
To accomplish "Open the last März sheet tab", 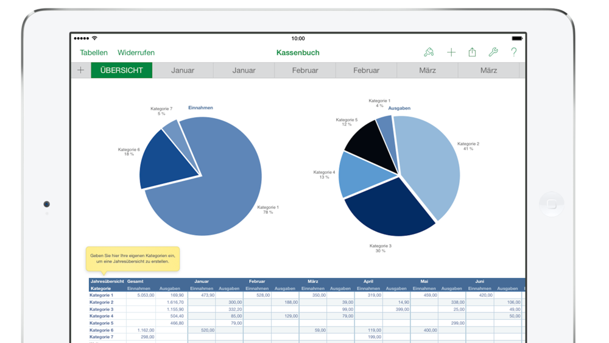I will pyautogui.click(x=488, y=70).
